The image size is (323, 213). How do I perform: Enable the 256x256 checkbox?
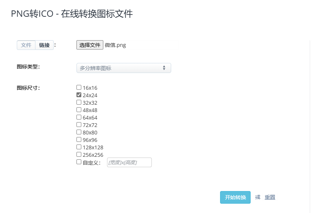point(79,155)
